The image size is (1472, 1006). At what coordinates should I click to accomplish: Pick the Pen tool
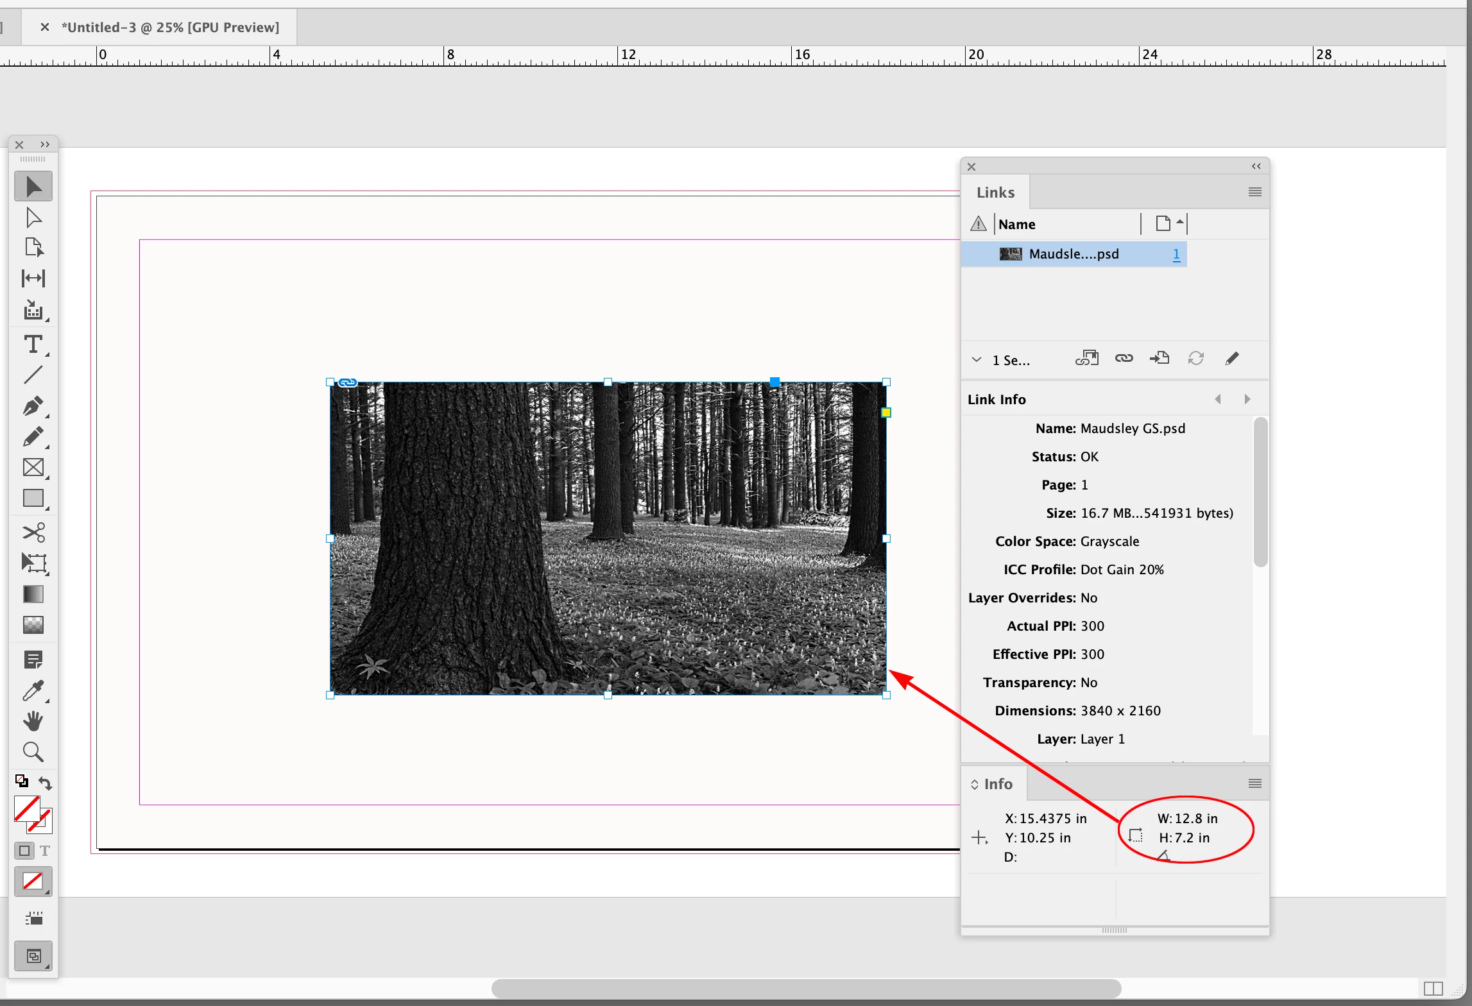[x=33, y=406]
